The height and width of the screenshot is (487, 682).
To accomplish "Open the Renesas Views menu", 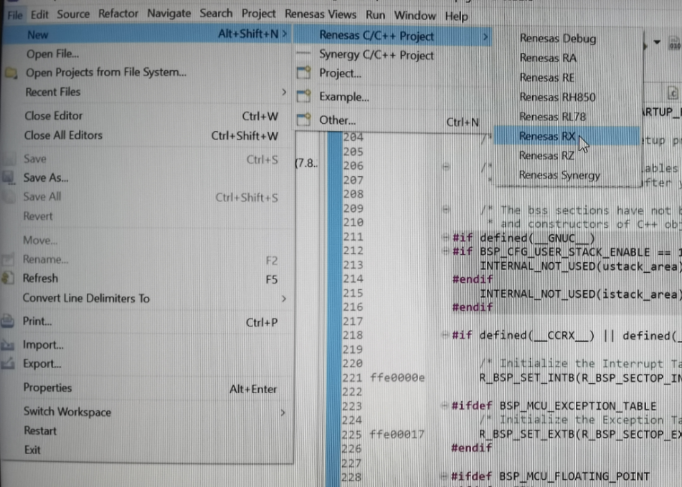I will click(321, 14).
